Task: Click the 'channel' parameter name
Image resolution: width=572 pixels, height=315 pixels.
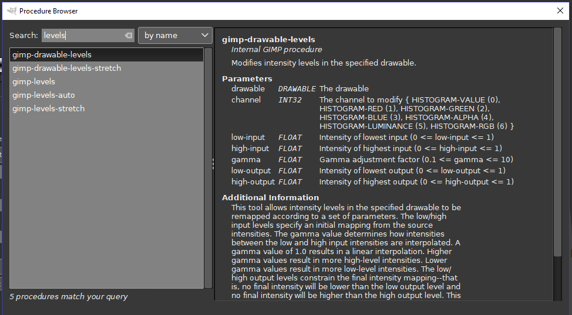Action: [x=246, y=100]
